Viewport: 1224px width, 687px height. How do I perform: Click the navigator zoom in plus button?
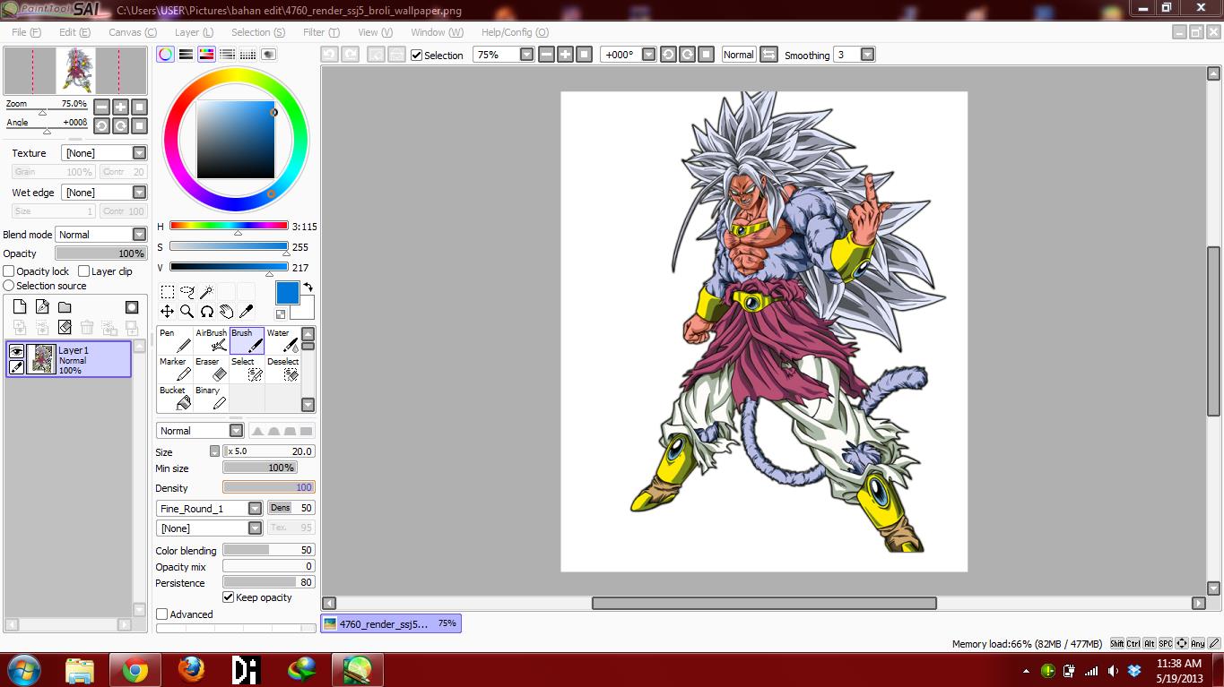(120, 107)
